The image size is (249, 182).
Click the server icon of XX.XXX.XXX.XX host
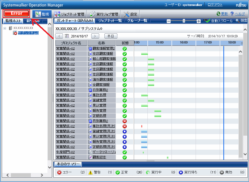[x=10, y=28]
